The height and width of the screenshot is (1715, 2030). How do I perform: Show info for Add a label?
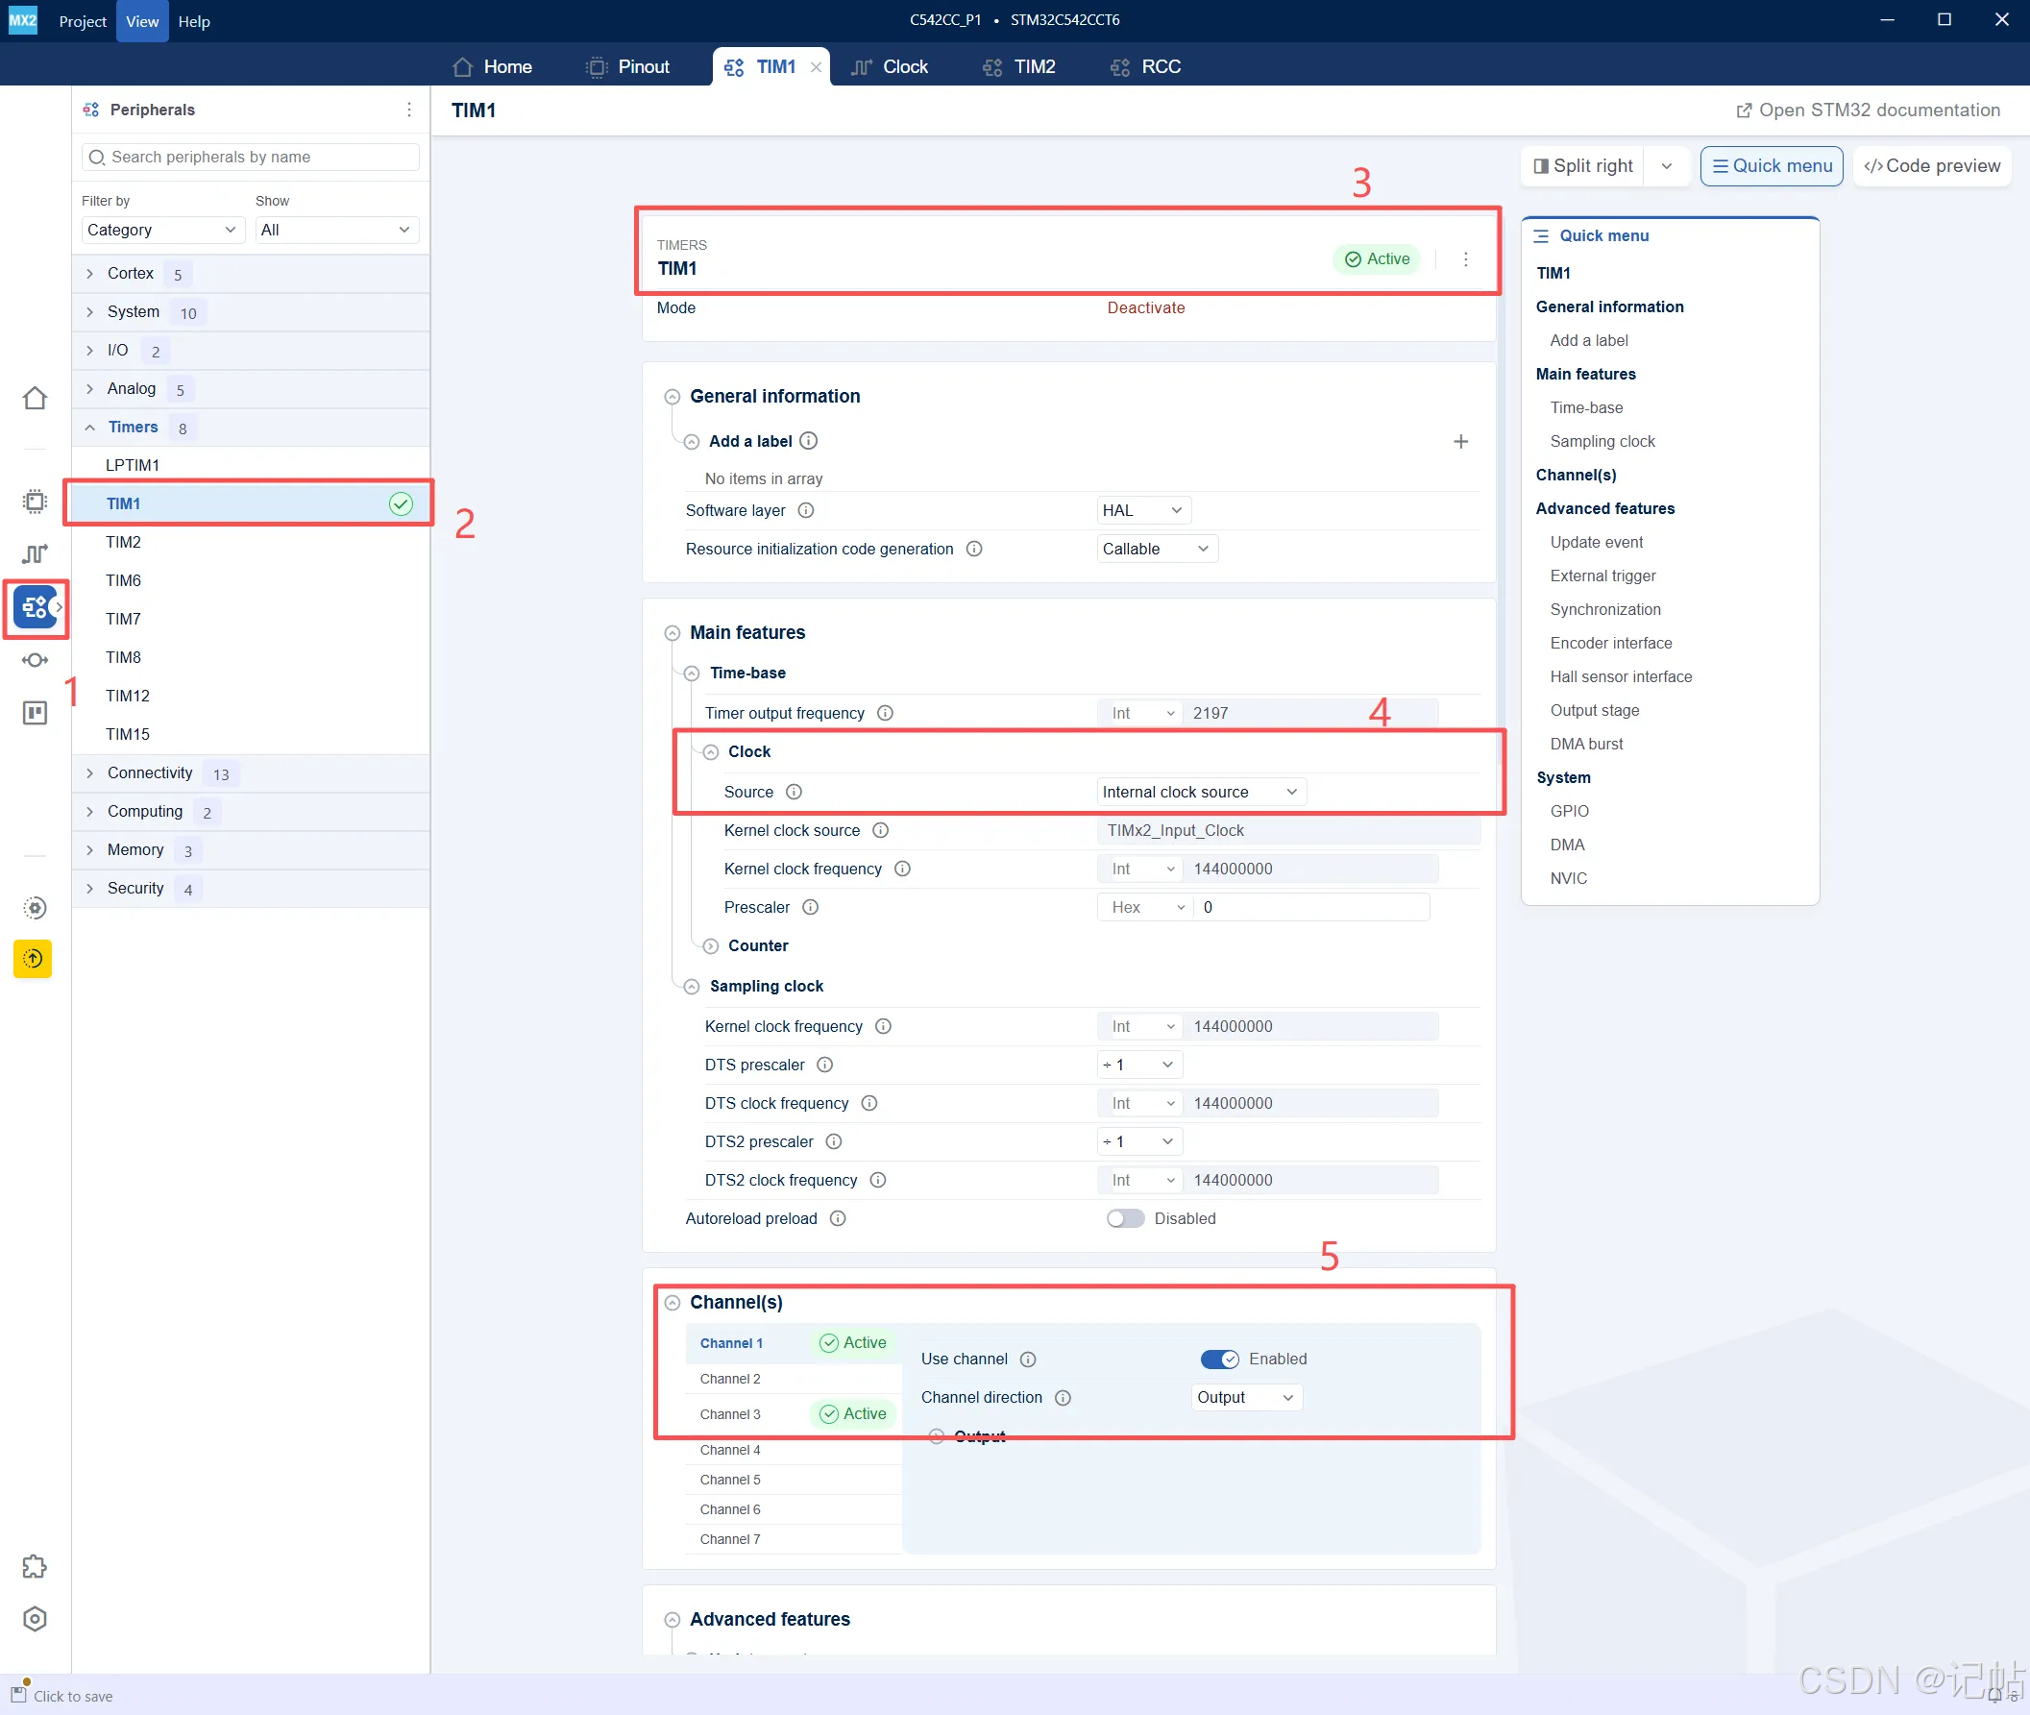pyautogui.click(x=809, y=441)
